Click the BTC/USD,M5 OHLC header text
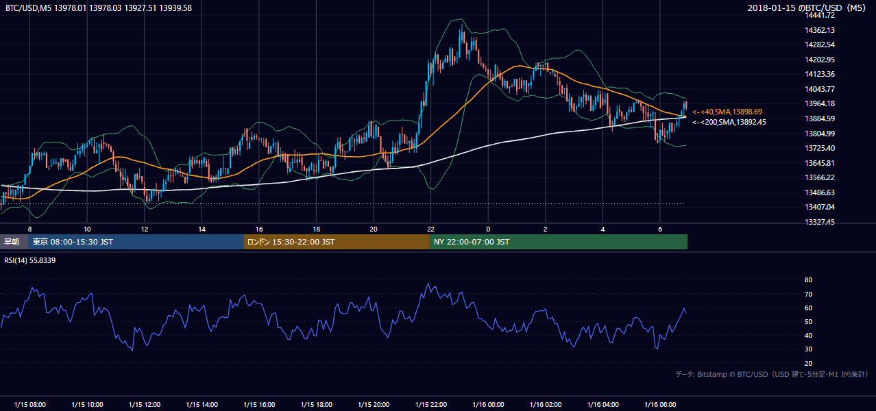This screenshot has height=411, width=876. [x=99, y=8]
